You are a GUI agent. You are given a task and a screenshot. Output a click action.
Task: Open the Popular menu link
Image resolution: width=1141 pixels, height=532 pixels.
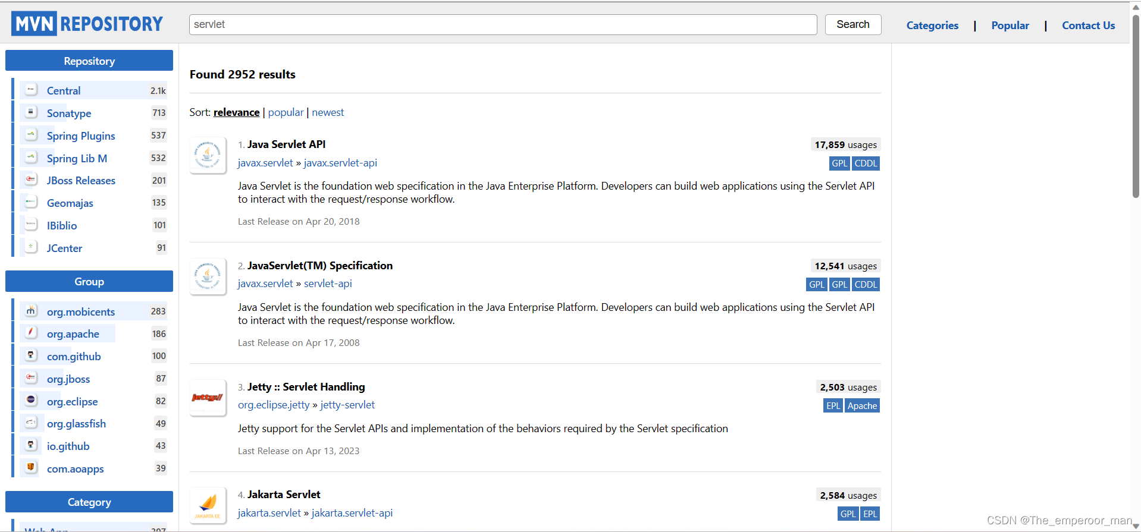pyautogui.click(x=1010, y=26)
